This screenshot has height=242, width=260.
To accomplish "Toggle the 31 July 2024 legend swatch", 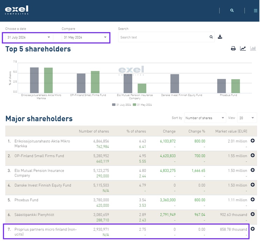I will [114, 105].
